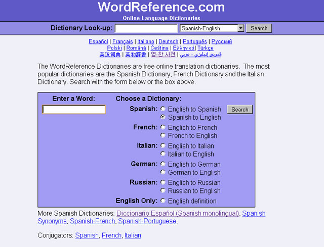This screenshot has height=247, width=324.
Task: Click Search button in top look-up bar
Action: pos(259,28)
